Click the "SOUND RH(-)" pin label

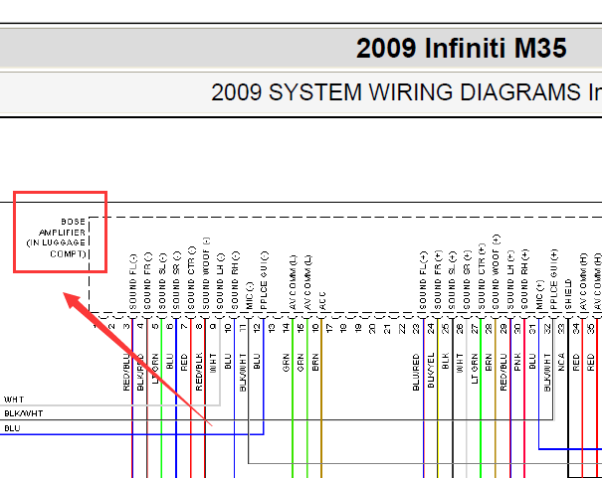click(235, 280)
